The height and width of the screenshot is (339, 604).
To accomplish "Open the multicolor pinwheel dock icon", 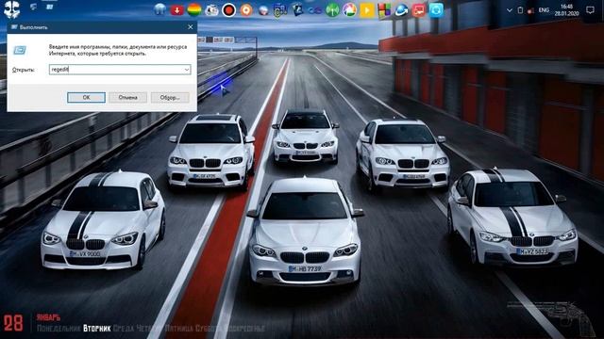I will [x=350, y=10].
